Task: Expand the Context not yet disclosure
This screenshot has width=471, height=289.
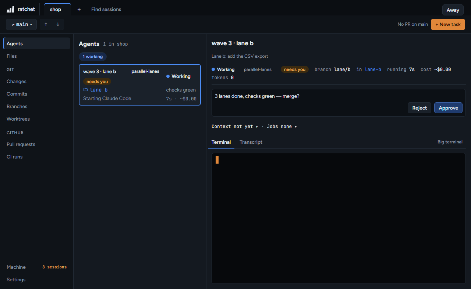Action: pyautogui.click(x=235, y=126)
